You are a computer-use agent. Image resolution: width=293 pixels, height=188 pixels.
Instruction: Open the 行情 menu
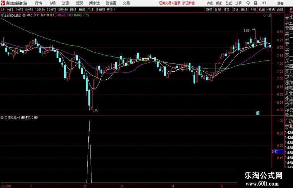(38, 3)
